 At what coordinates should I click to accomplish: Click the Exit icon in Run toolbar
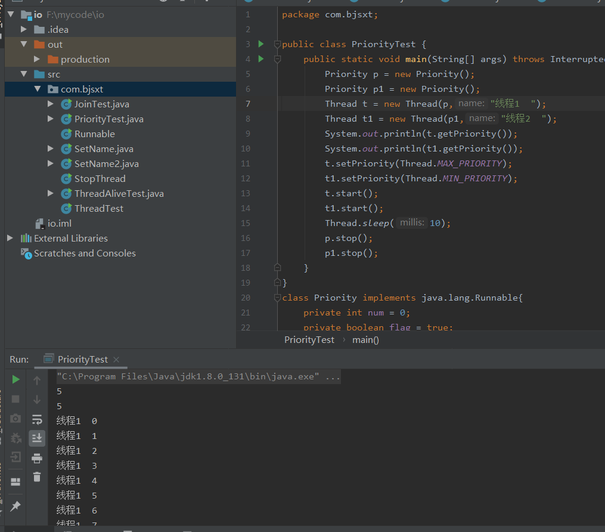click(15, 457)
